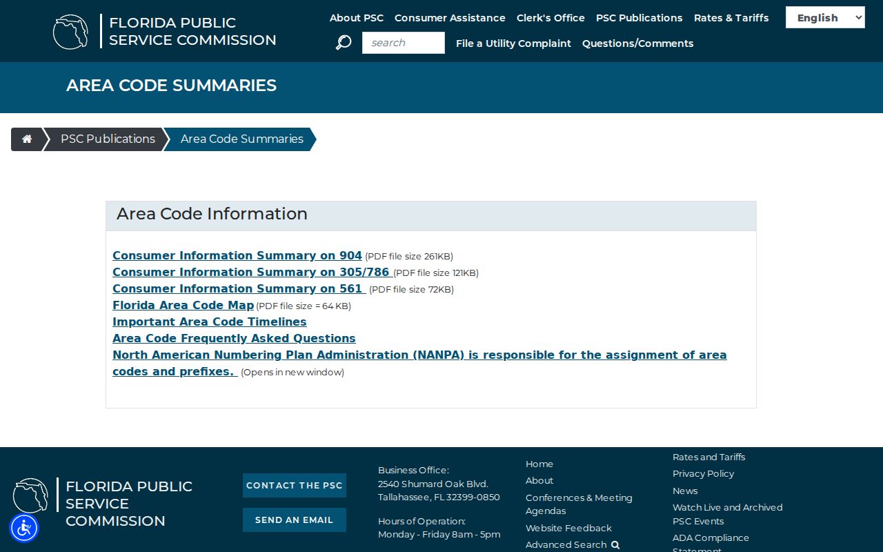Click the Florida PSC logo in header
The height and width of the screenshot is (552, 883).
[70, 32]
